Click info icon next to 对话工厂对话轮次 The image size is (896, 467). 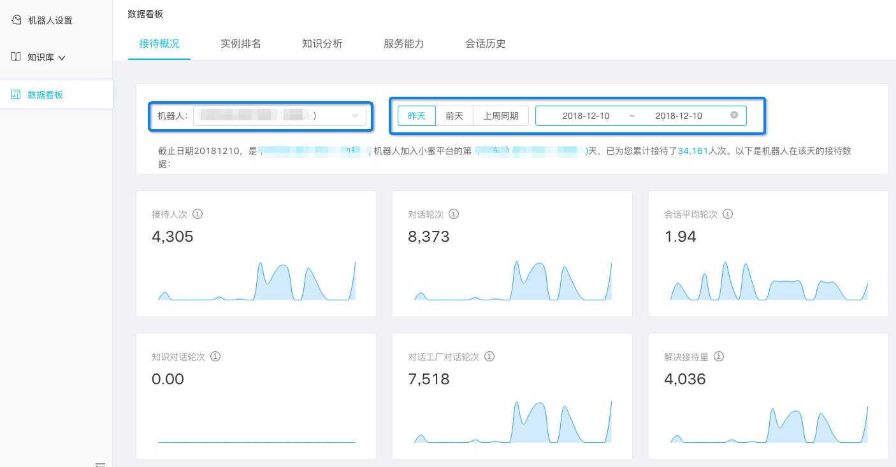coord(489,357)
